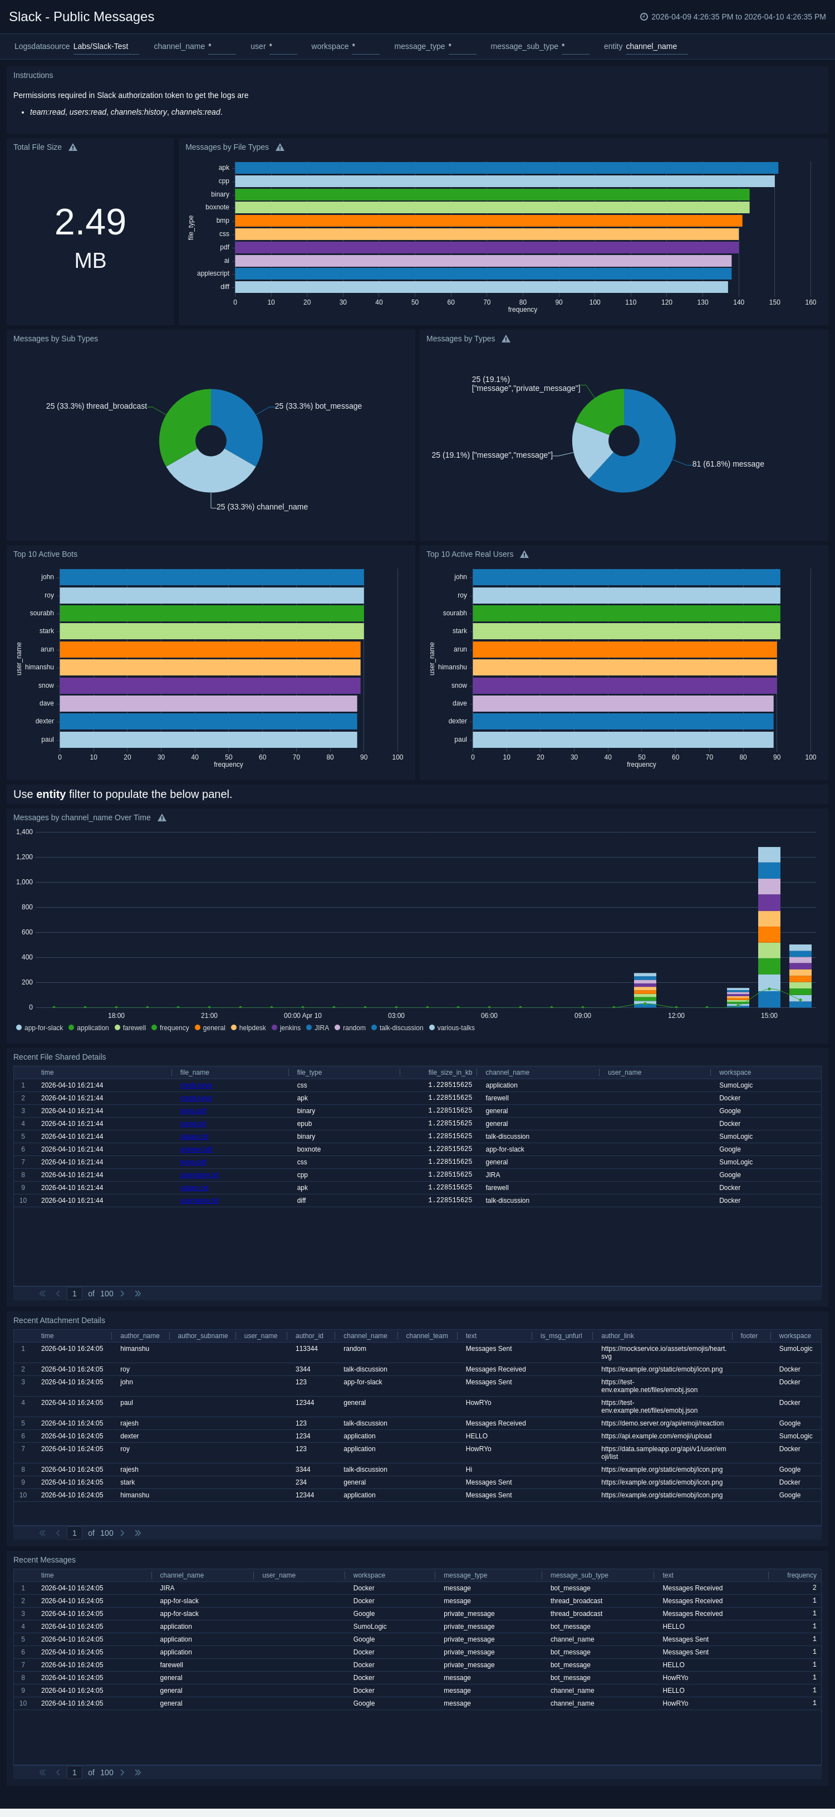This screenshot has height=1817, width=835.
Task: Open the Logsdatasource filter dropdown
Action: 105,47
